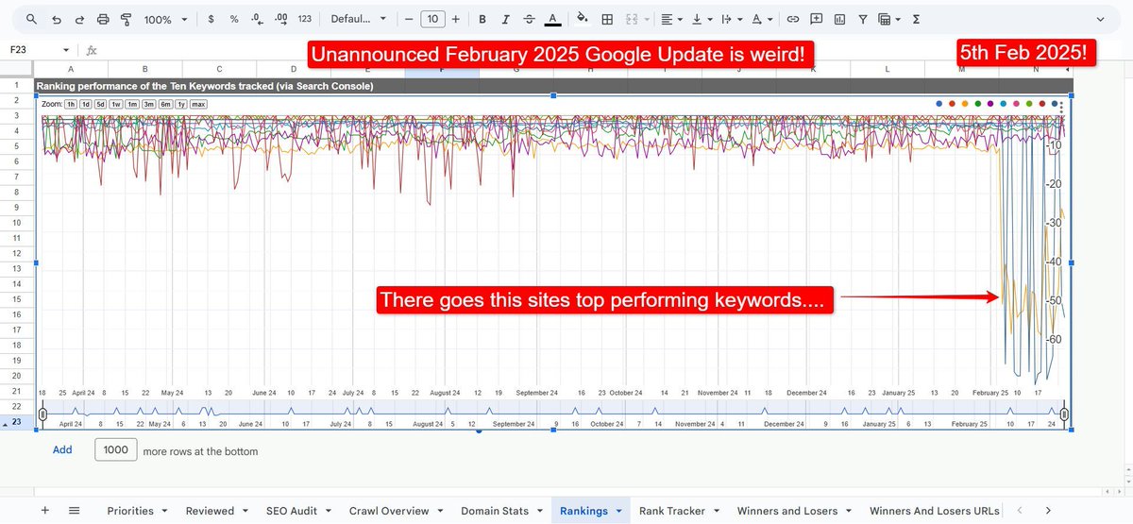Set chart zoom to 1d
1133x524 pixels.
tap(86, 104)
